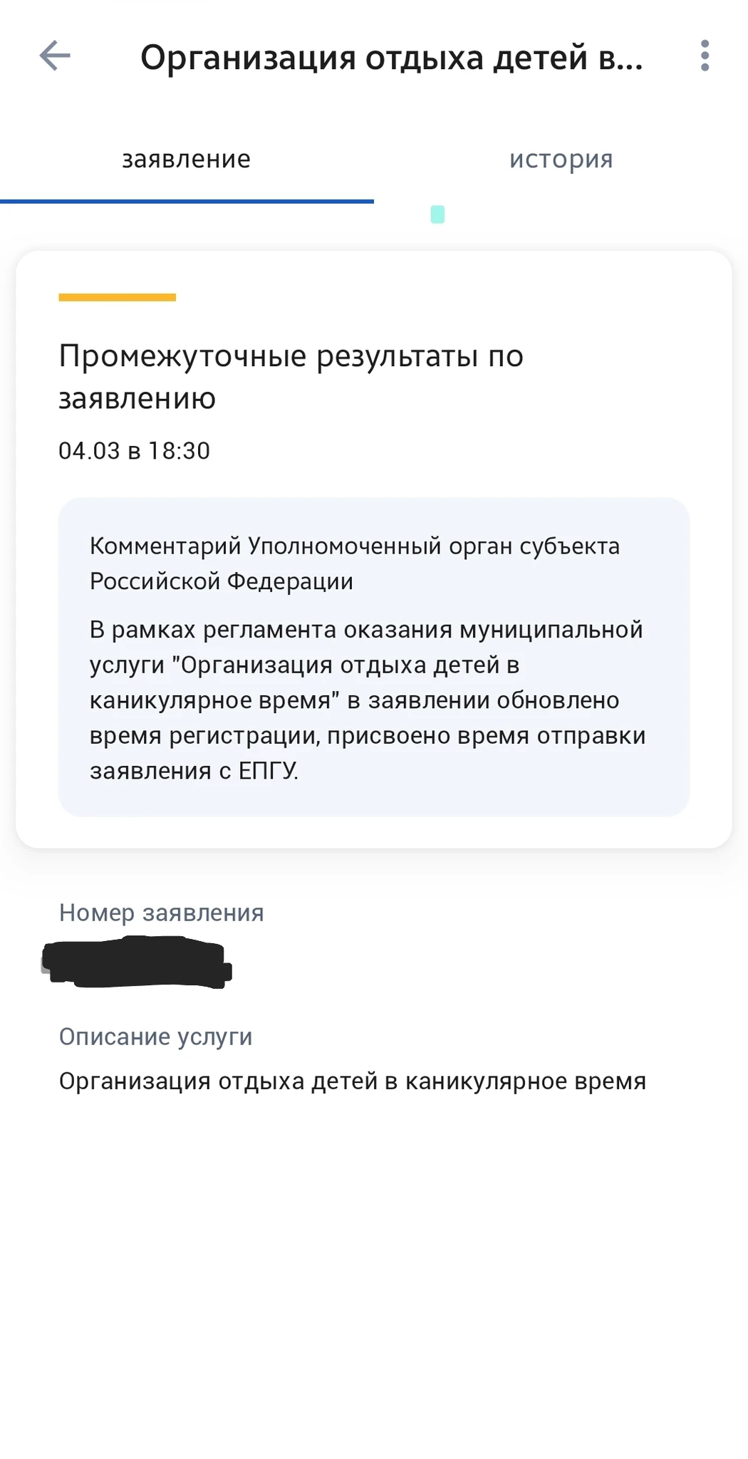The image size is (748, 1459).
Task: Click the «Описание услуги» label
Action: pos(155,1037)
